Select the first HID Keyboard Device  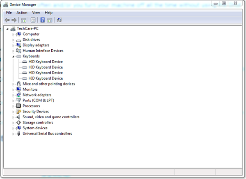(46, 62)
